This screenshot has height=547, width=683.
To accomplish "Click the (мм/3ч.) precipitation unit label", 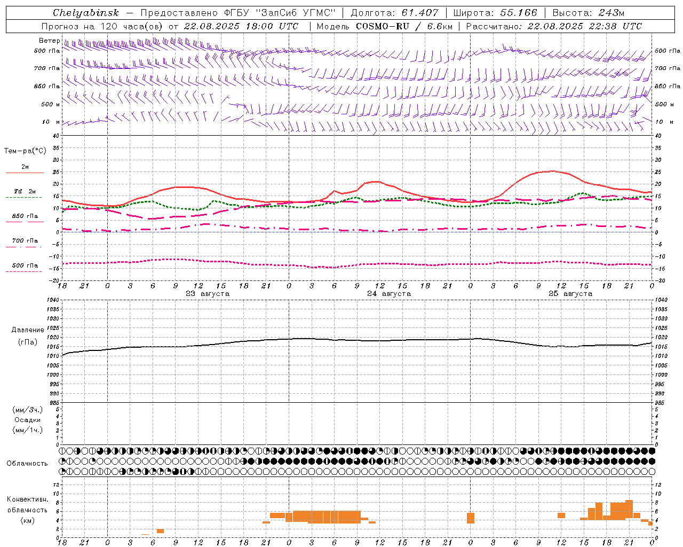I will click(x=28, y=410).
